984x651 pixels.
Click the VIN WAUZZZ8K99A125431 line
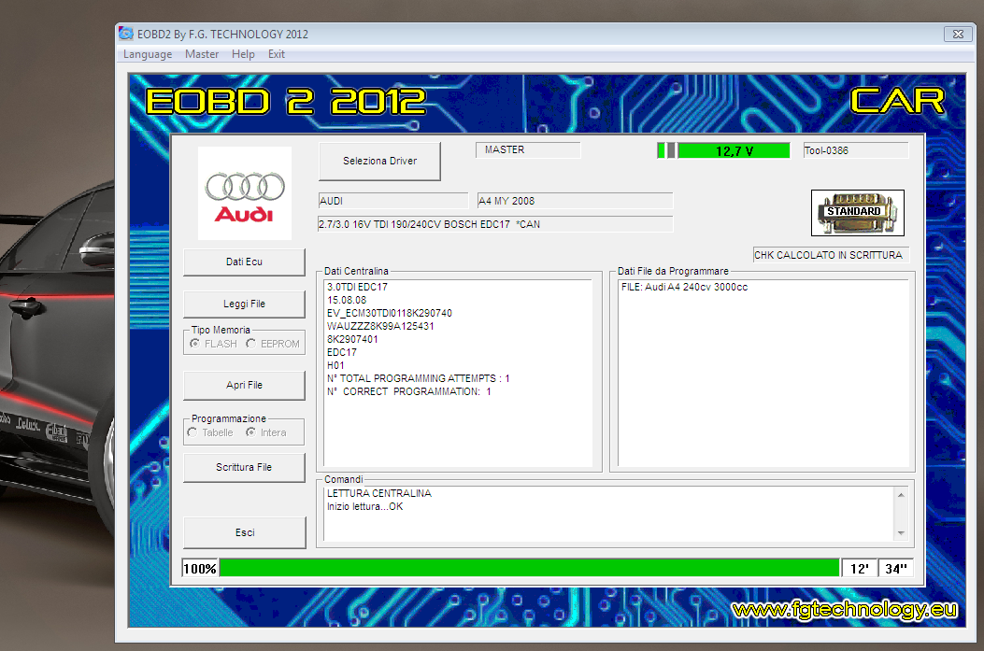(x=380, y=326)
